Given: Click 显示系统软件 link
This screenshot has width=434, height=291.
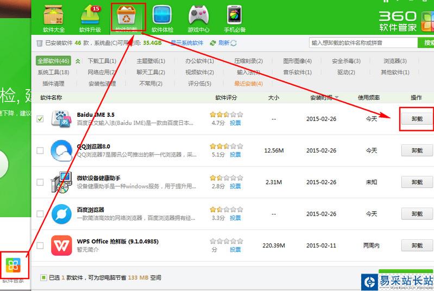Looking at the screenshot, I should 187,43.
